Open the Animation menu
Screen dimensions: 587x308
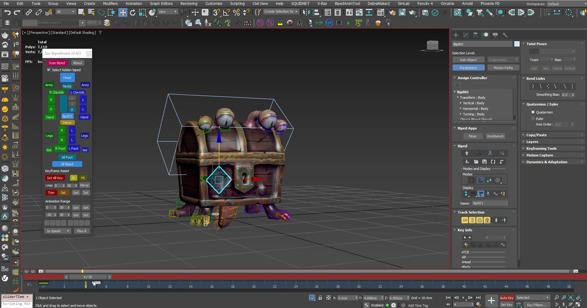coord(134,4)
